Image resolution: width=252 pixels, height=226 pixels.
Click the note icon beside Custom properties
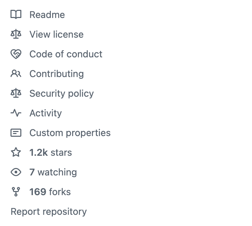pos(16,133)
